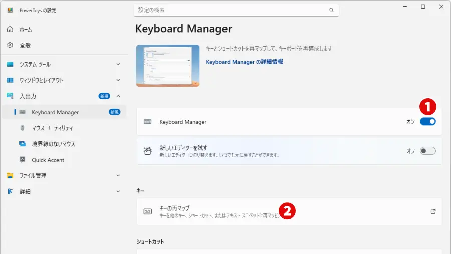Screen dimensions: 451x254
Task: Expand the 詳細 section chevron
Action: pyautogui.click(x=118, y=191)
